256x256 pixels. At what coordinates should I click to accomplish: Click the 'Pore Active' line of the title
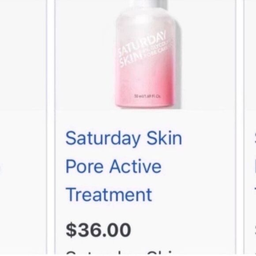[113, 166]
